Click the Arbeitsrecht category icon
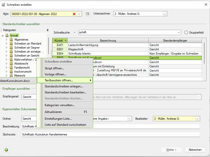The width and height of the screenshot is (210, 157). click(11, 64)
